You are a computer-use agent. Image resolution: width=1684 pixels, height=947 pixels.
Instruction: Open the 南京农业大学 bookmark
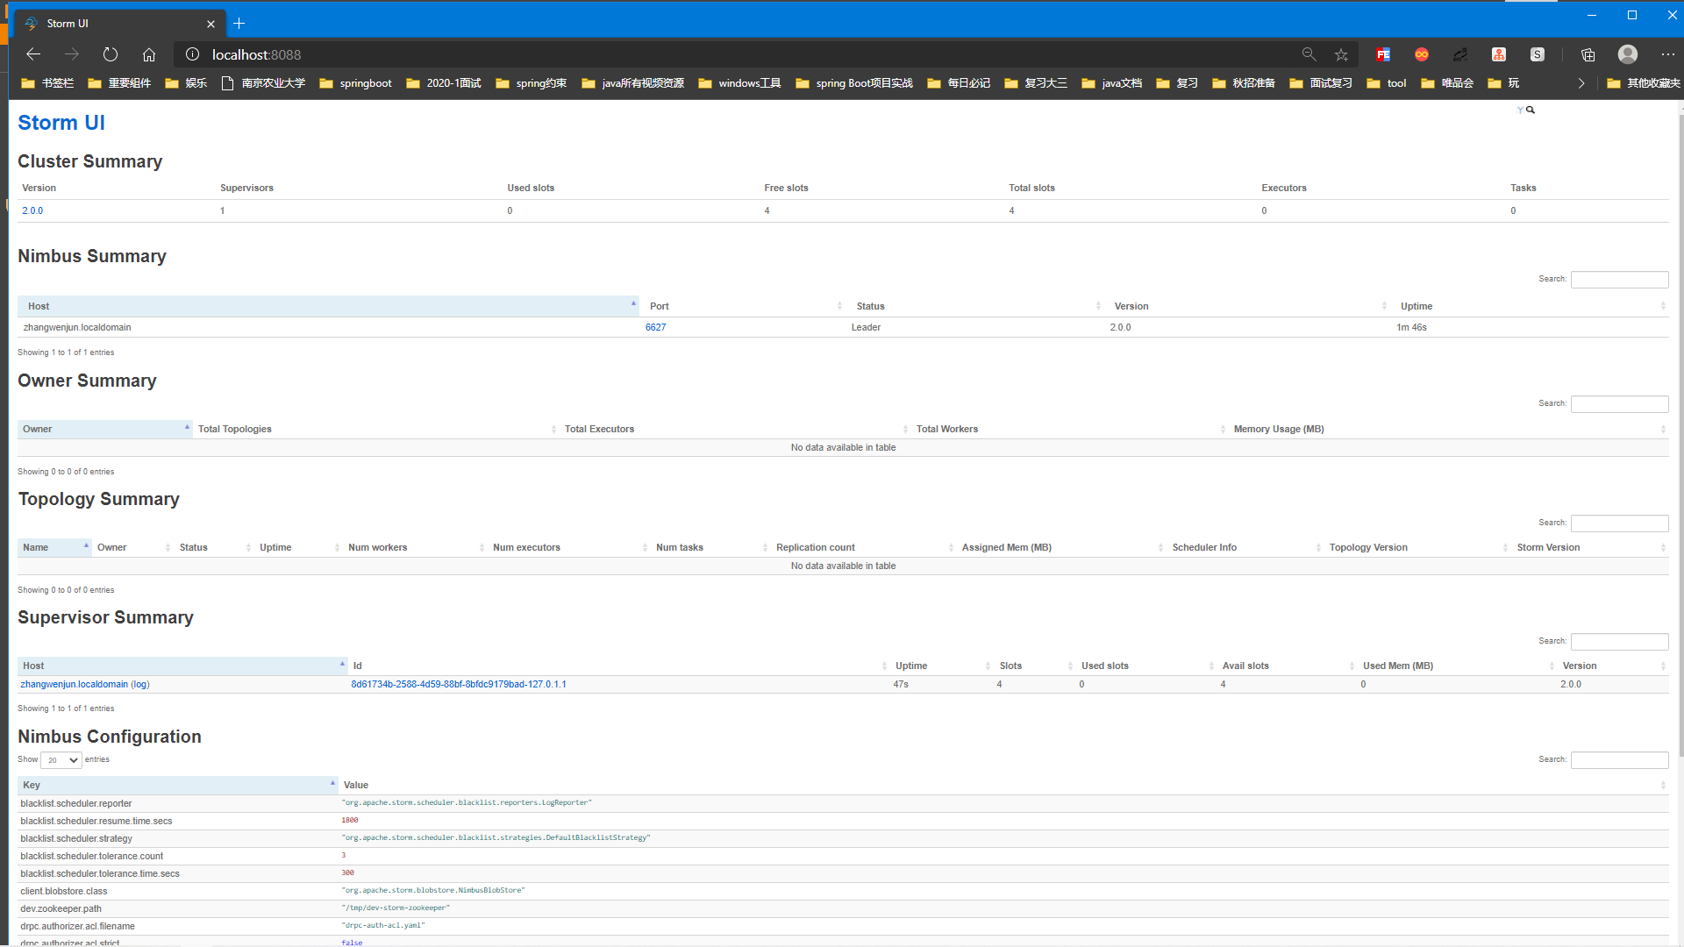click(263, 83)
